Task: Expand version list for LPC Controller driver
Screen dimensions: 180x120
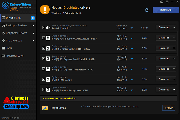Action: coord(132,49)
